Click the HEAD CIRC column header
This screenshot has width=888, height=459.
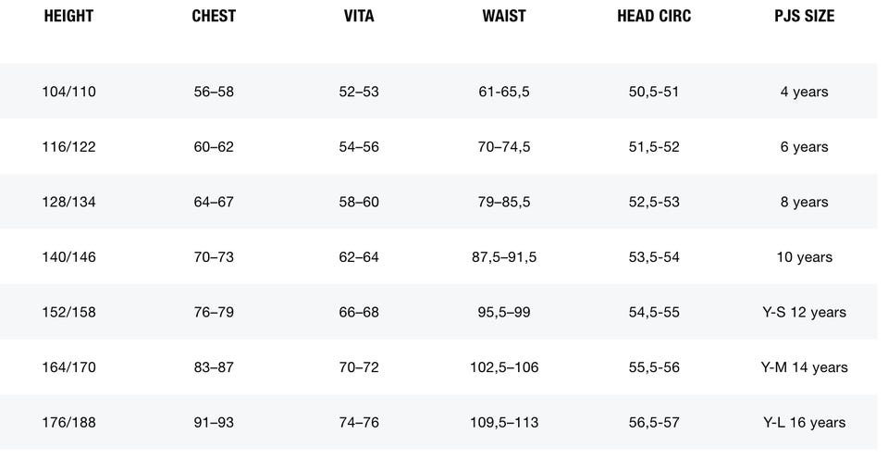tap(654, 17)
